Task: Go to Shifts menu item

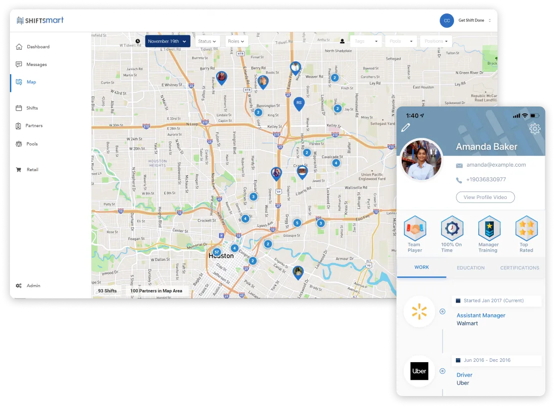Action: [32, 108]
